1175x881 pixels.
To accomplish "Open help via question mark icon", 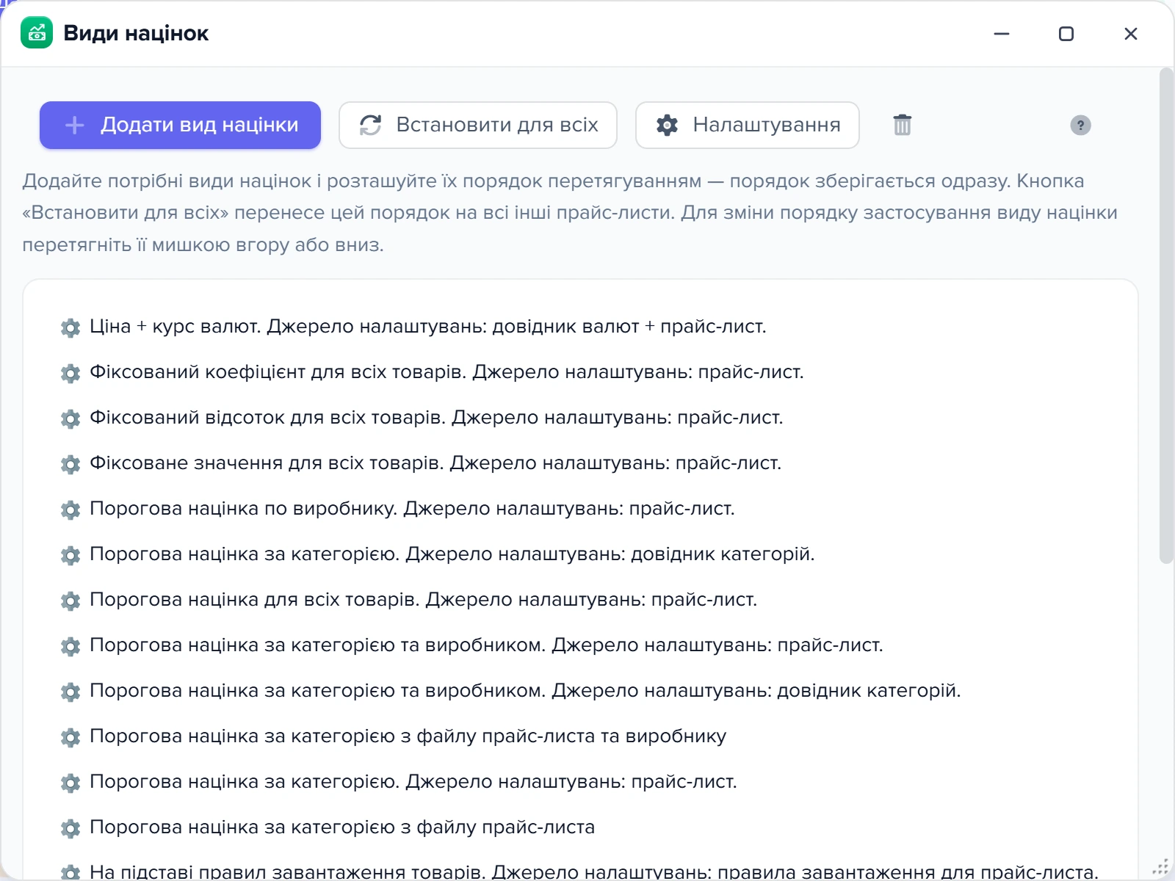I will tap(1080, 126).
